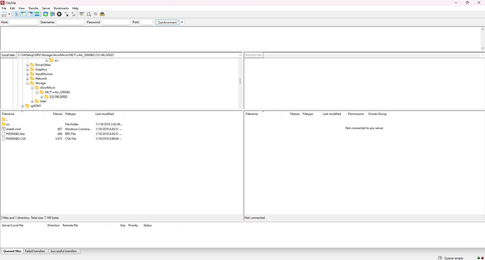Select the P00SNSB2.CVA file

click(x=16, y=139)
